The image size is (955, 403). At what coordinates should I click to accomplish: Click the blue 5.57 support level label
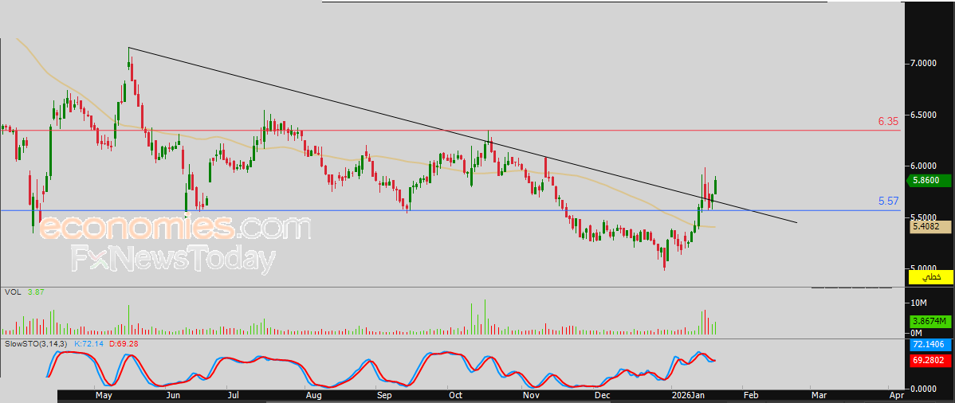coord(888,201)
